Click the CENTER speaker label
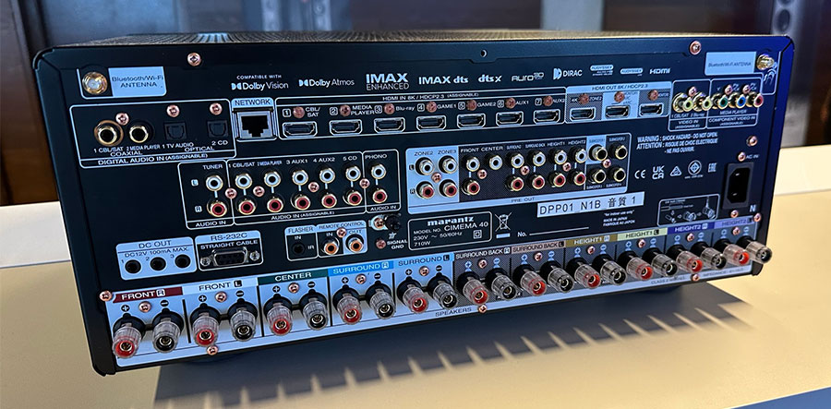The image size is (831, 409). (293, 278)
